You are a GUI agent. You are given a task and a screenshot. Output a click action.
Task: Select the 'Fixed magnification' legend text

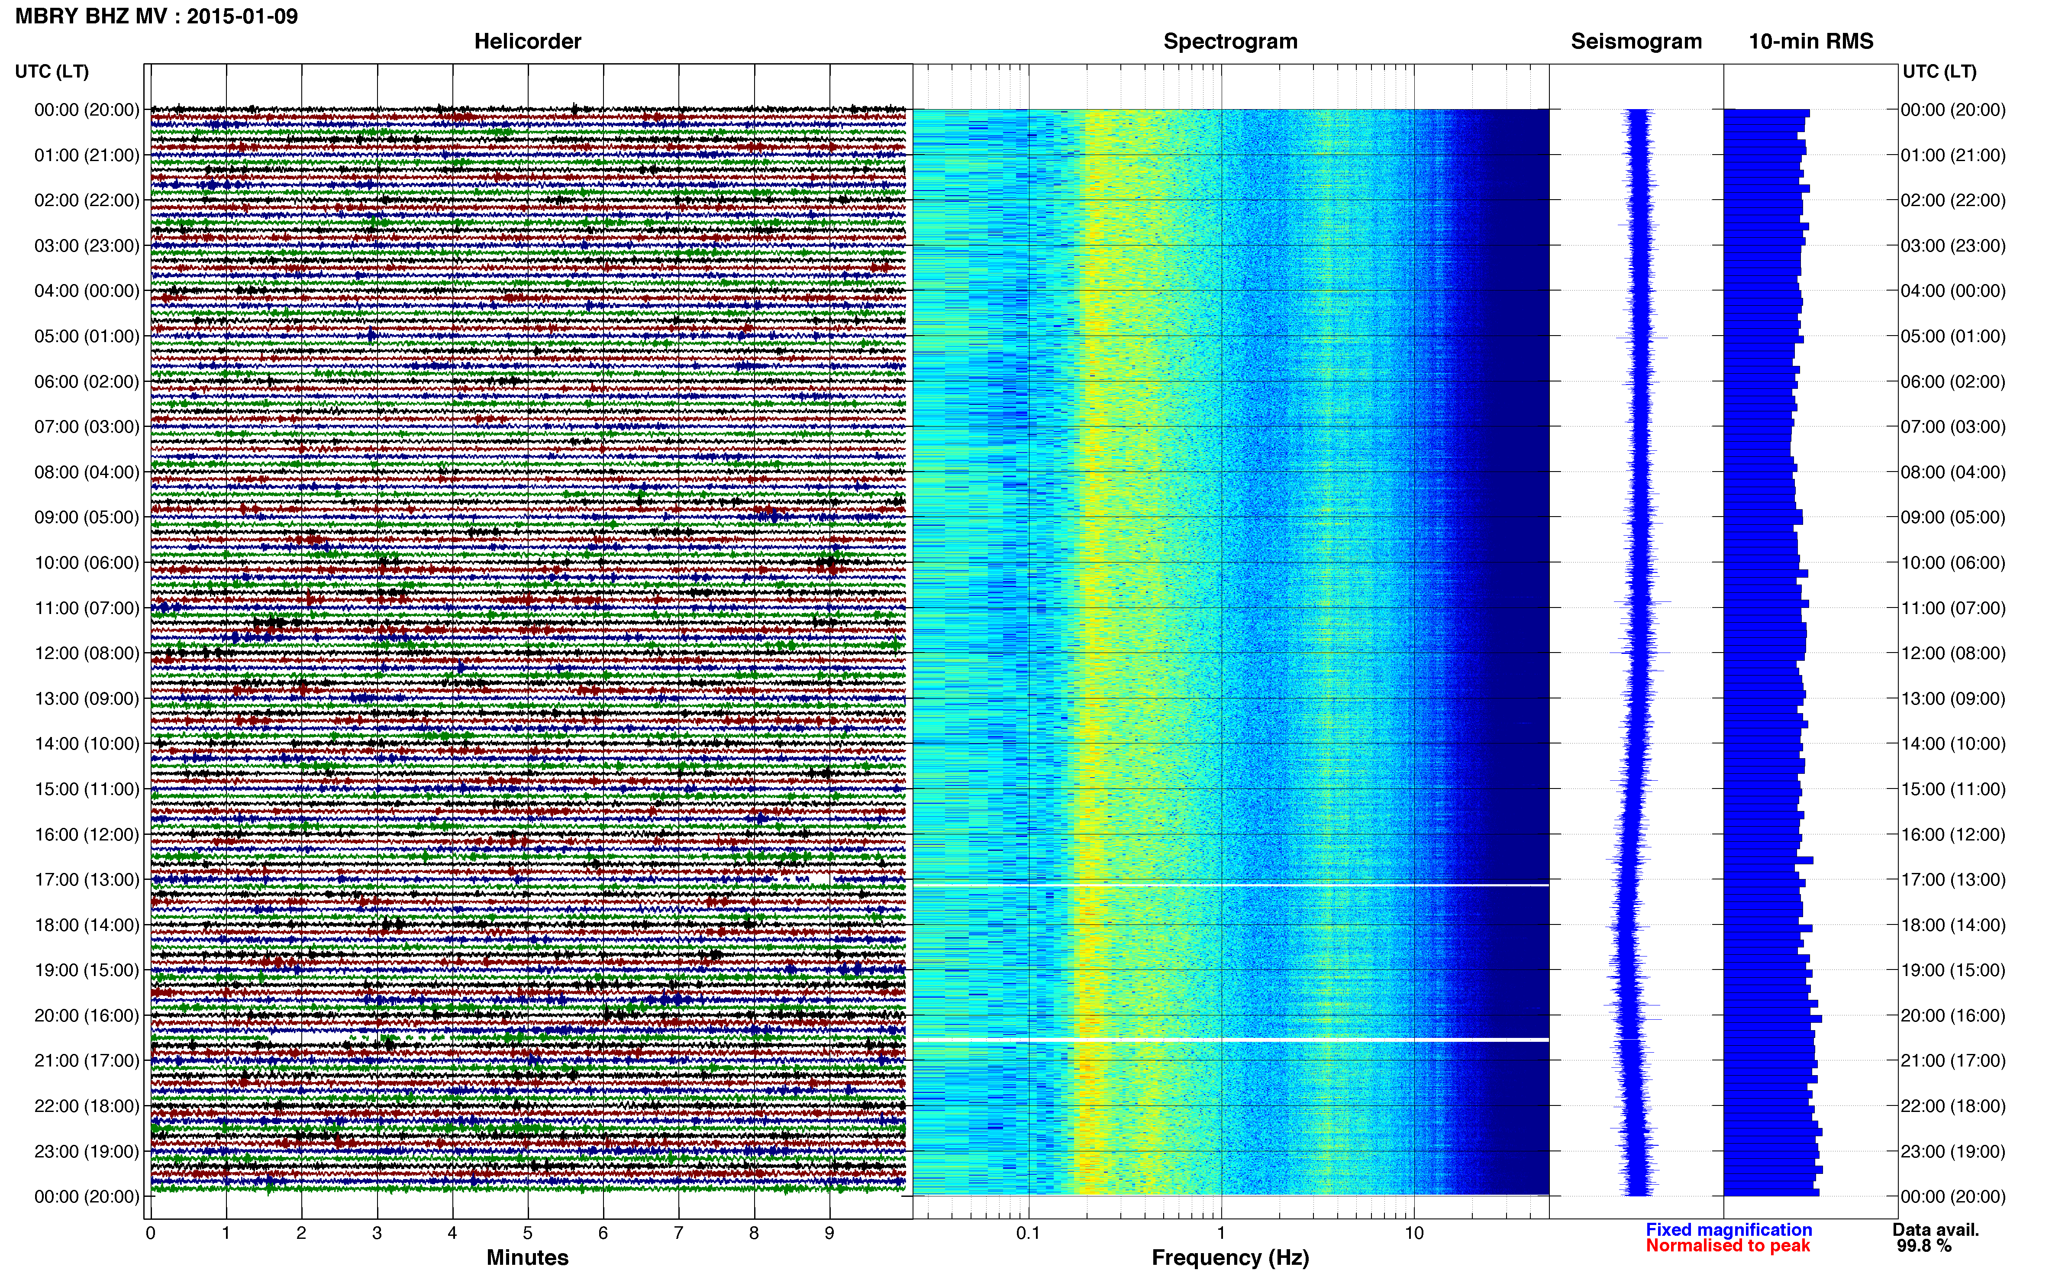pyautogui.click(x=1729, y=1230)
